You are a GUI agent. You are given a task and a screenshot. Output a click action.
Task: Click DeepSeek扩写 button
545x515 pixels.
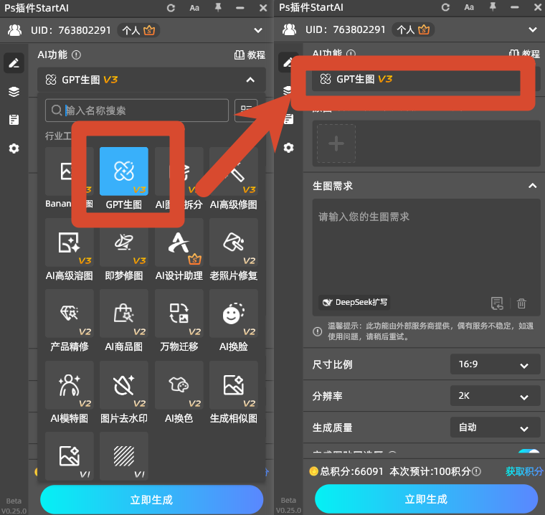354,302
